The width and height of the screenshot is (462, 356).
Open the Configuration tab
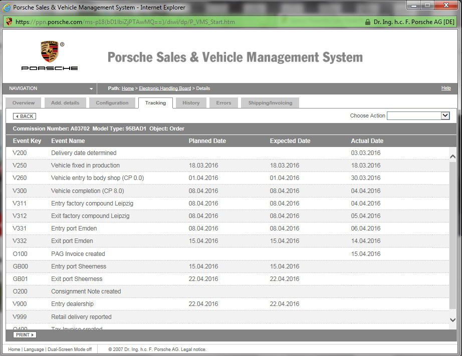tap(112, 103)
